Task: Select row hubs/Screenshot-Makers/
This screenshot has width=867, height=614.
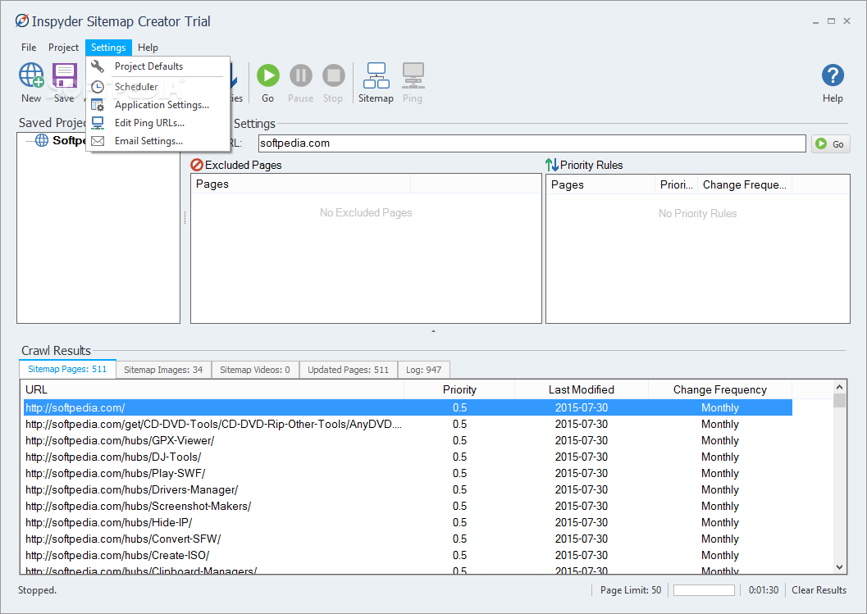Action: tap(408, 507)
